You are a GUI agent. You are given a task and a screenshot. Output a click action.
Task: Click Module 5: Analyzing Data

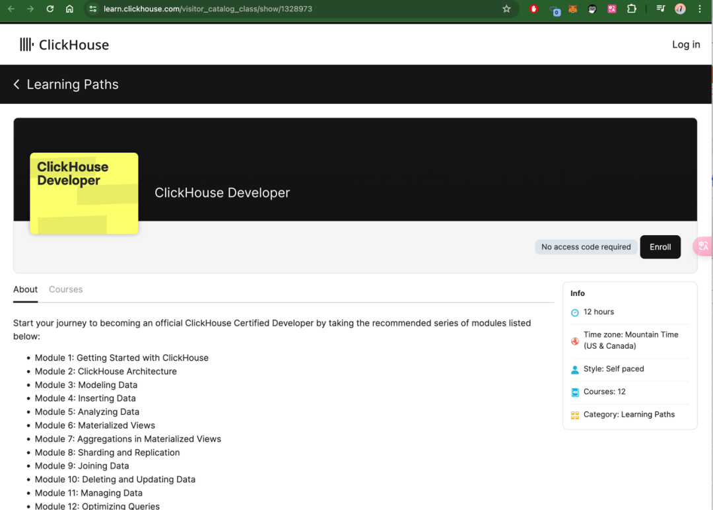click(x=87, y=412)
